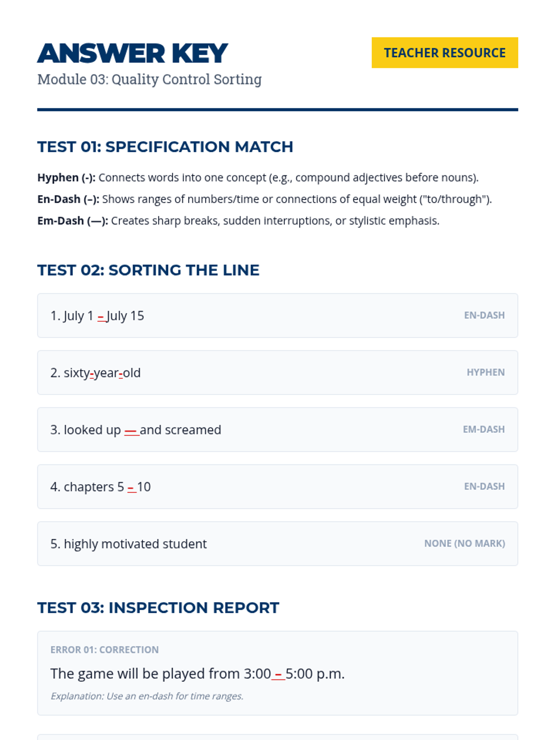Click the red en-dash in July range
555x740 pixels.
(101, 316)
